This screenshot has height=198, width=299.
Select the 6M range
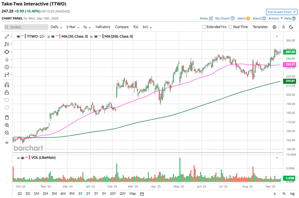pos(63,194)
